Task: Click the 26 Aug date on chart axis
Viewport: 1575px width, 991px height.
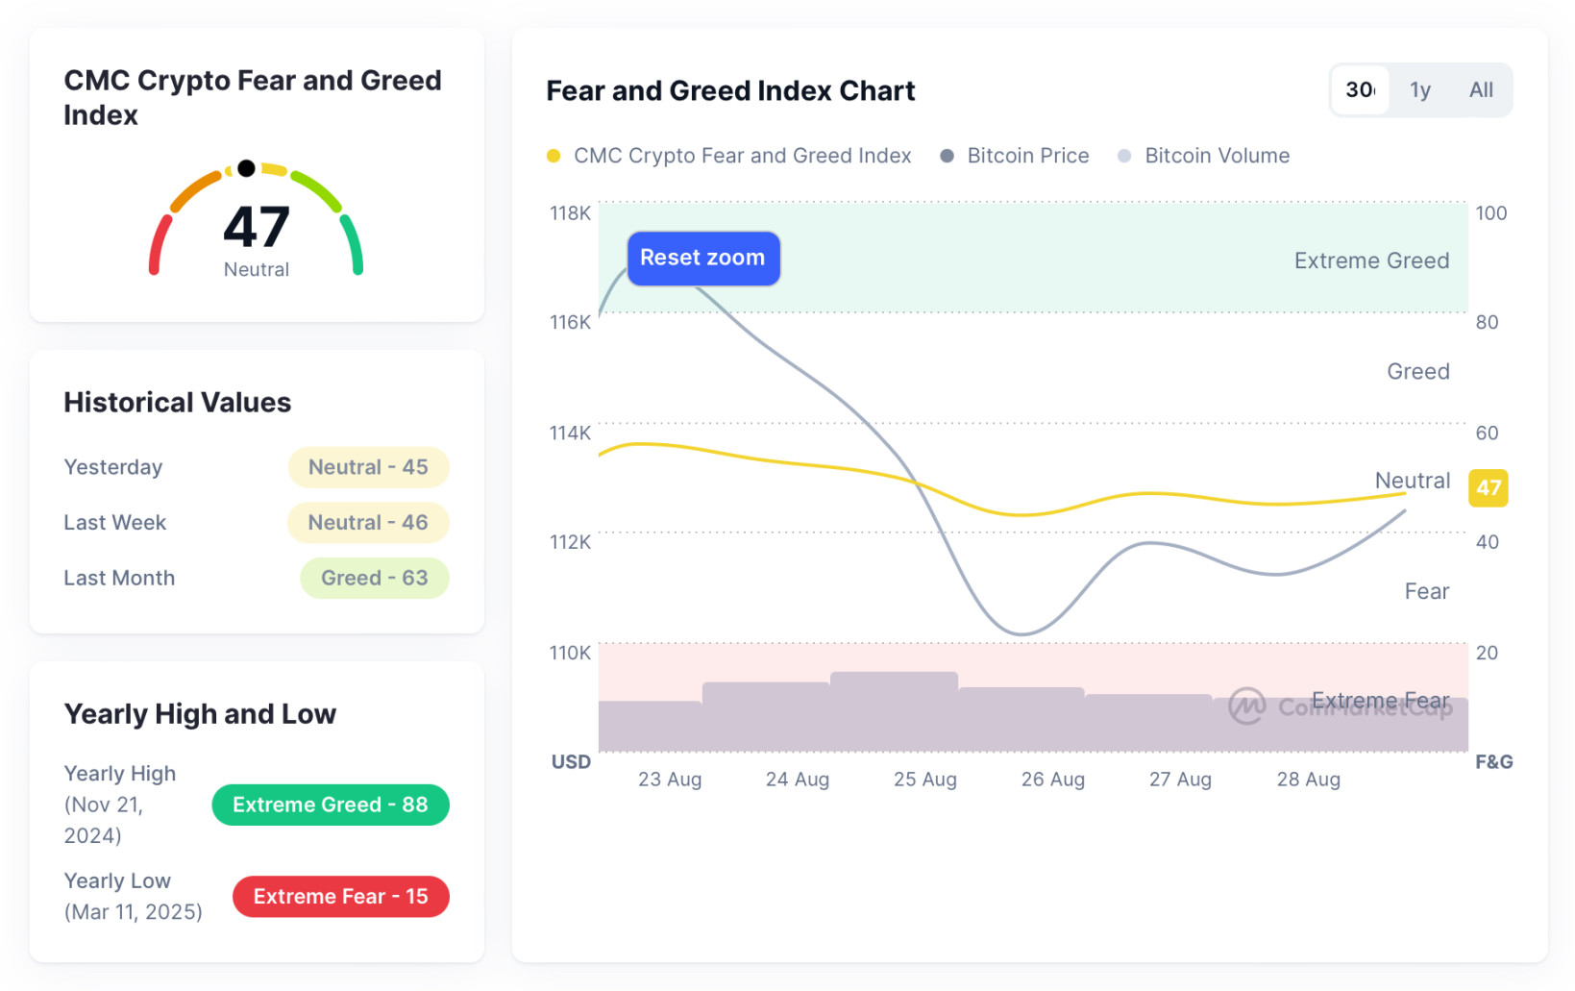Action: tap(1052, 780)
